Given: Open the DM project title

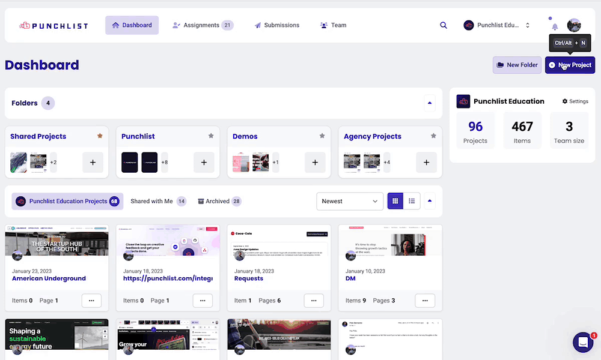Looking at the screenshot, I should (x=350, y=278).
